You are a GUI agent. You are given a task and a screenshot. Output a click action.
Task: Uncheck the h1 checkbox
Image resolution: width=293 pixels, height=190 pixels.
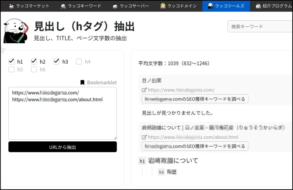pos(11,61)
